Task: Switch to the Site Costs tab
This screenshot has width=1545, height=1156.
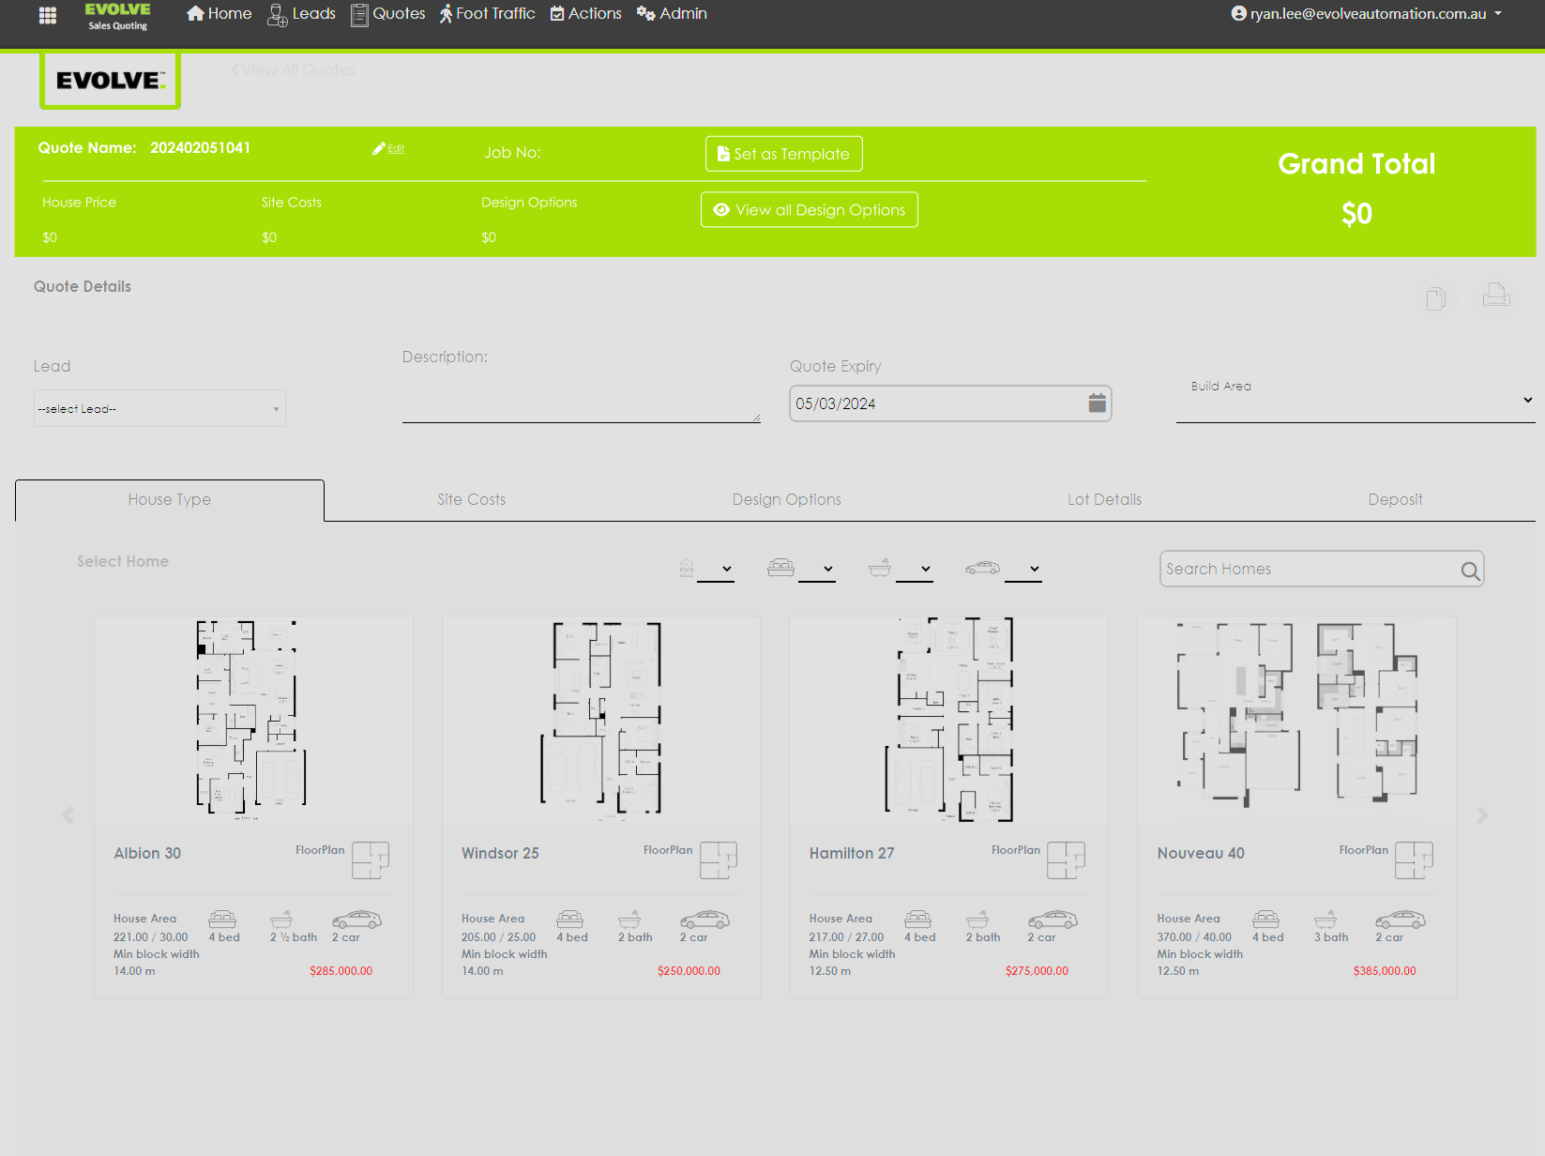Action: coord(471,500)
